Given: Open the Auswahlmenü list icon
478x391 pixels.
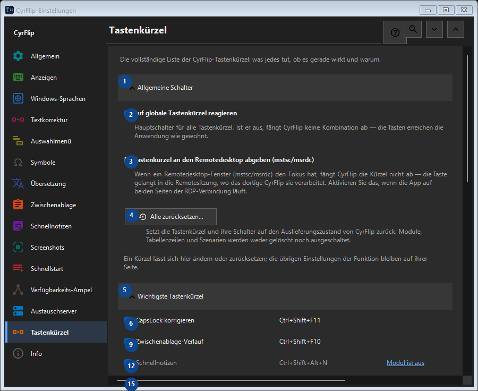Looking at the screenshot, I should click(18, 141).
